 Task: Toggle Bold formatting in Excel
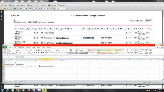[17, 53]
